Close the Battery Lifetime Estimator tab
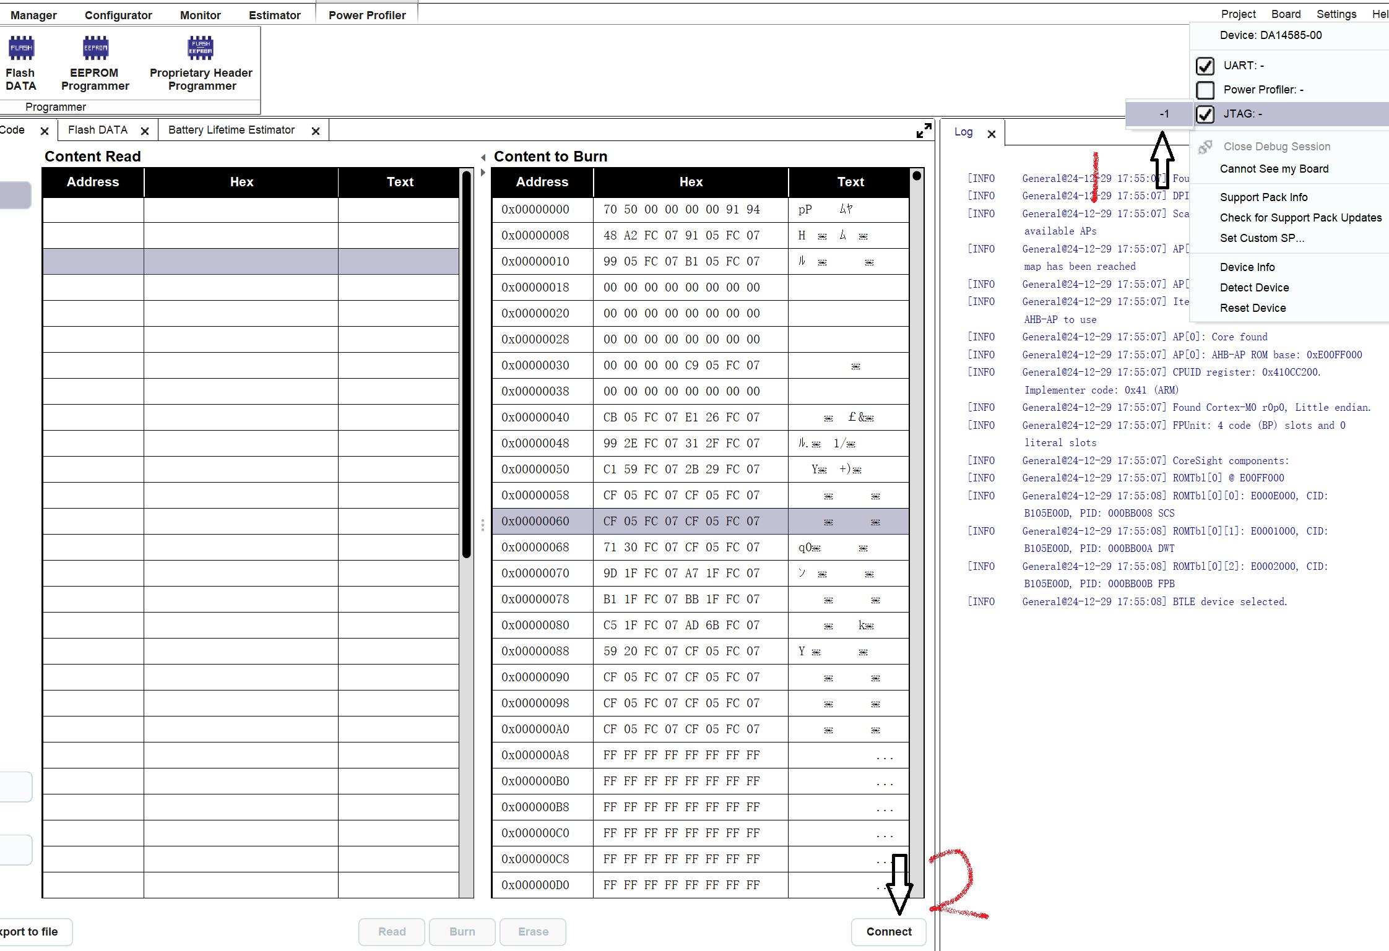The image size is (1389, 951). [x=316, y=131]
